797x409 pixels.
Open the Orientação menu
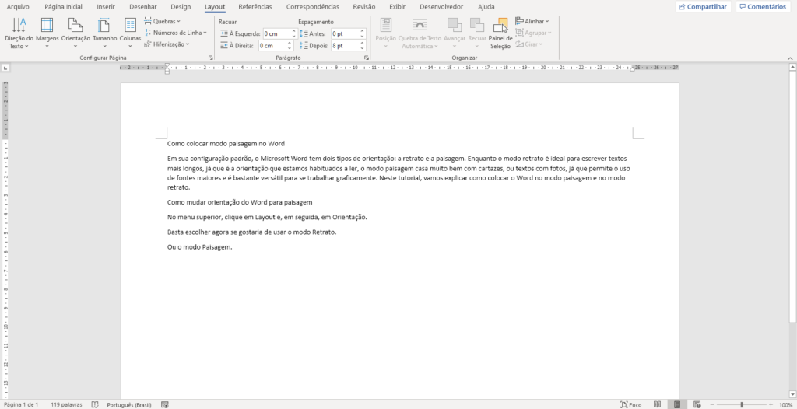pyautogui.click(x=75, y=33)
